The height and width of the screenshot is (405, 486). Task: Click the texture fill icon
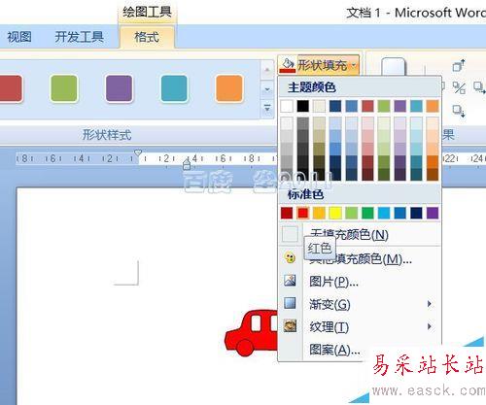point(290,325)
